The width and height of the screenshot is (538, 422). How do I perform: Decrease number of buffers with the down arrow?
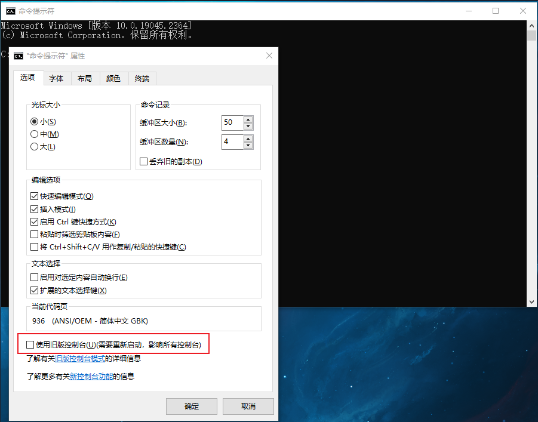tap(248, 146)
